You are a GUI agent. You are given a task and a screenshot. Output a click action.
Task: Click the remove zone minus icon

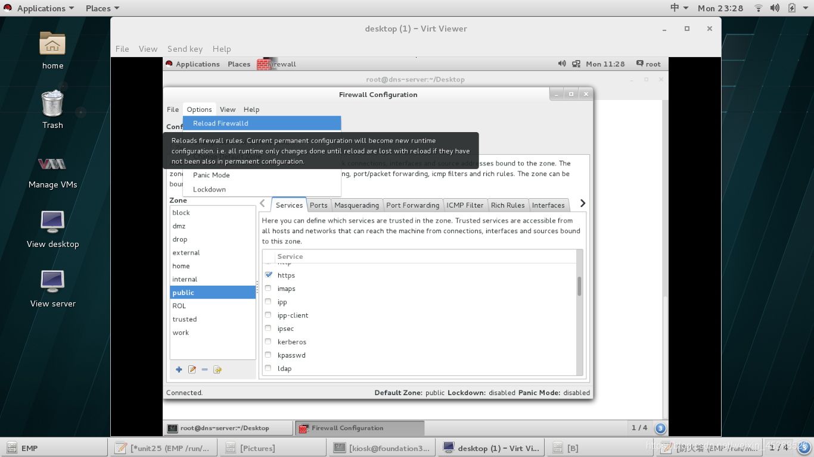[x=204, y=370]
